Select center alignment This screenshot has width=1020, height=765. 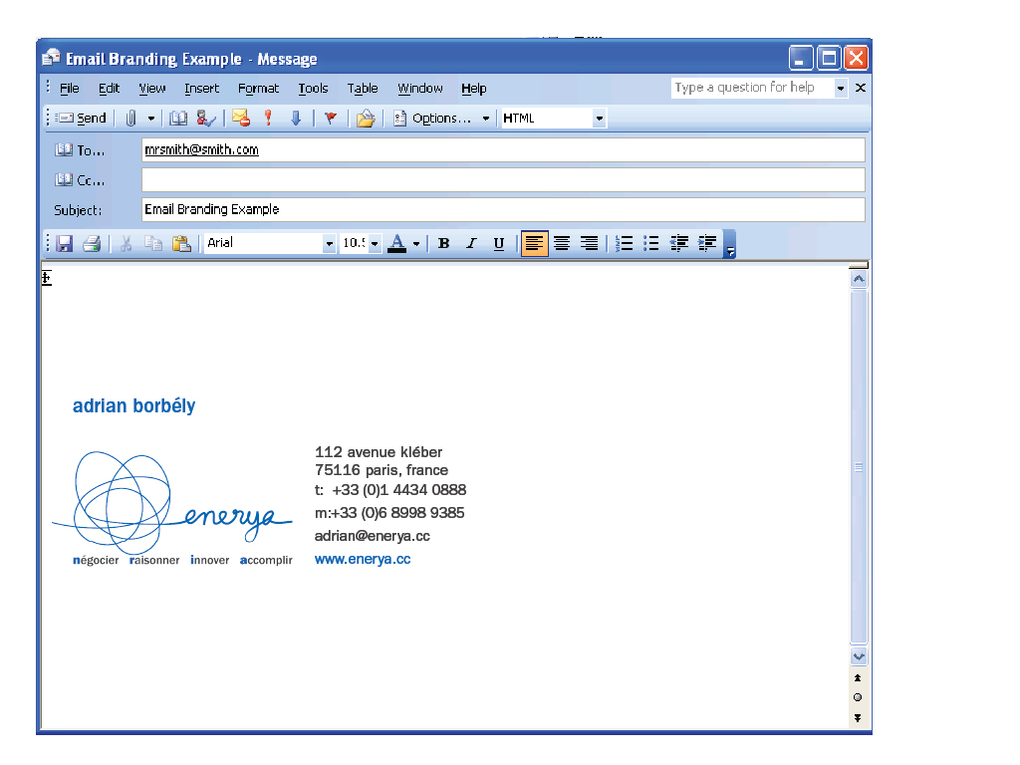(562, 243)
